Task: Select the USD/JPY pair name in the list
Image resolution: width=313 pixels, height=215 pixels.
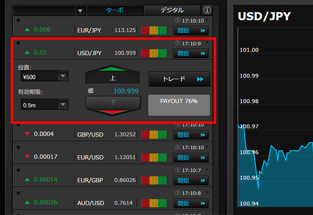Action: click(x=89, y=53)
